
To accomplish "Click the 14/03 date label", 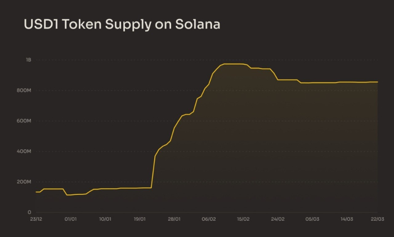I will coord(347,219).
